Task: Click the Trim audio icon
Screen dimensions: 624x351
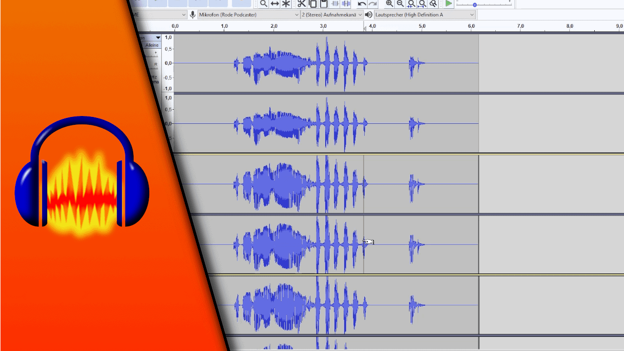Action: click(335, 3)
